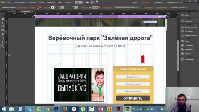Viewport: 199px width, 112px height.
Task: Select the Crop tool
Action: pos(2,19)
